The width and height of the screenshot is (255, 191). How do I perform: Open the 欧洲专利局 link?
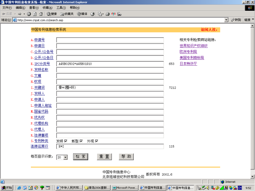coord(188,52)
